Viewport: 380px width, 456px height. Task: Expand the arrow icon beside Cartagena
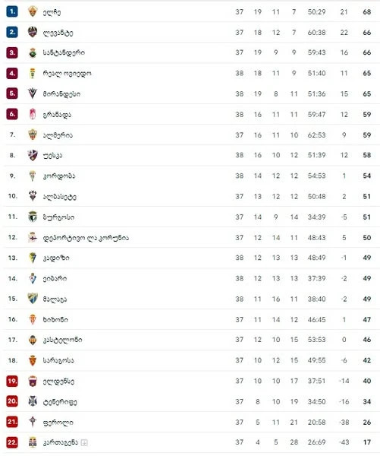tap(84, 442)
